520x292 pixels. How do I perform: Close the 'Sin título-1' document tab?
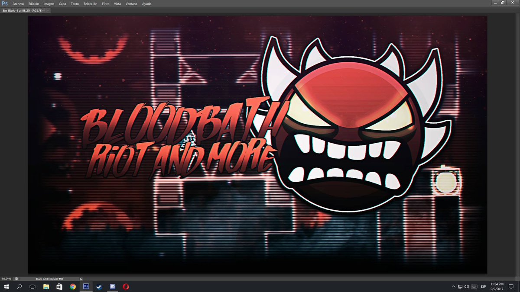tap(48, 10)
